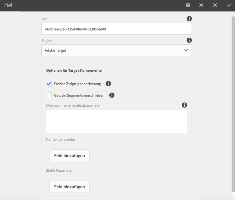The height and width of the screenshot is (200, 235).
Task: Cancel the Ziel dialog with X
Action: point(215,5)
